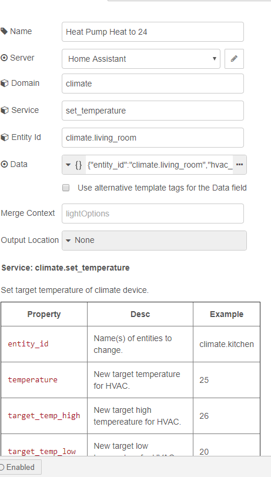Click the cube icon beside Domain
The height and width of the screenshot is (477, 271).
pyautogui.click(x=4, y=84)
